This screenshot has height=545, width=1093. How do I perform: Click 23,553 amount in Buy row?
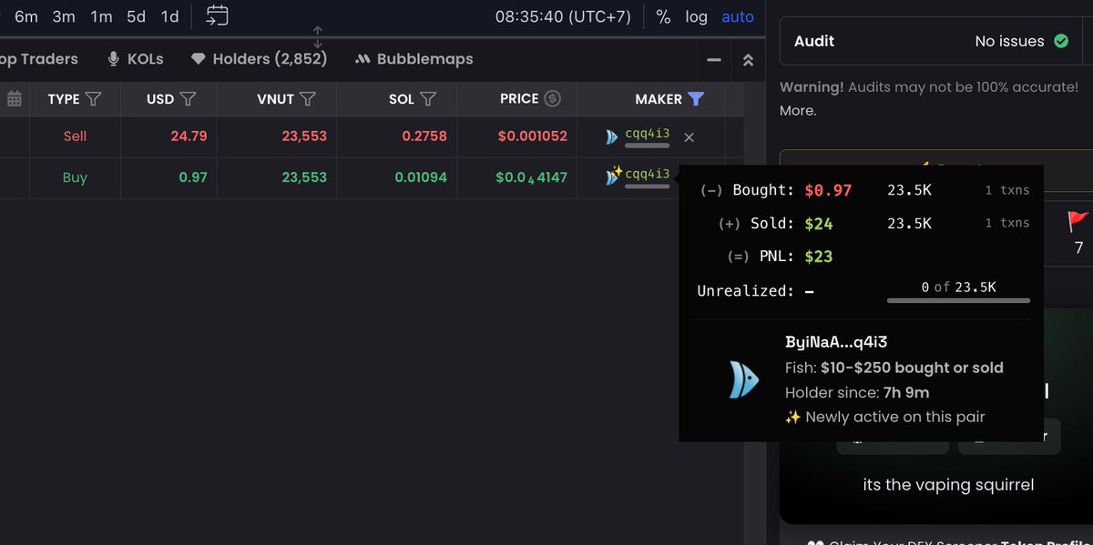[x=304, y=177]
